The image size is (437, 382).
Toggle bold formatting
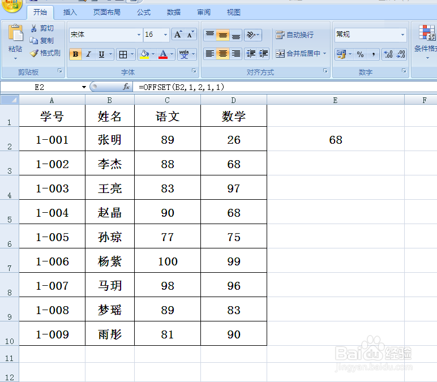pos(75,54)
